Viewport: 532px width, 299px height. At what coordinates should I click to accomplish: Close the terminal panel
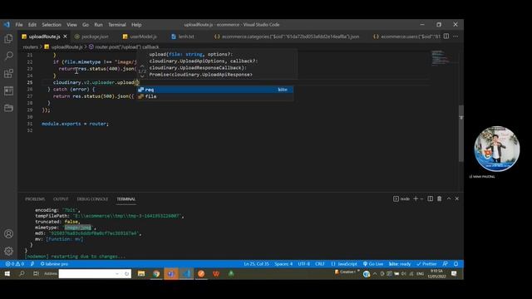(456, 199)
